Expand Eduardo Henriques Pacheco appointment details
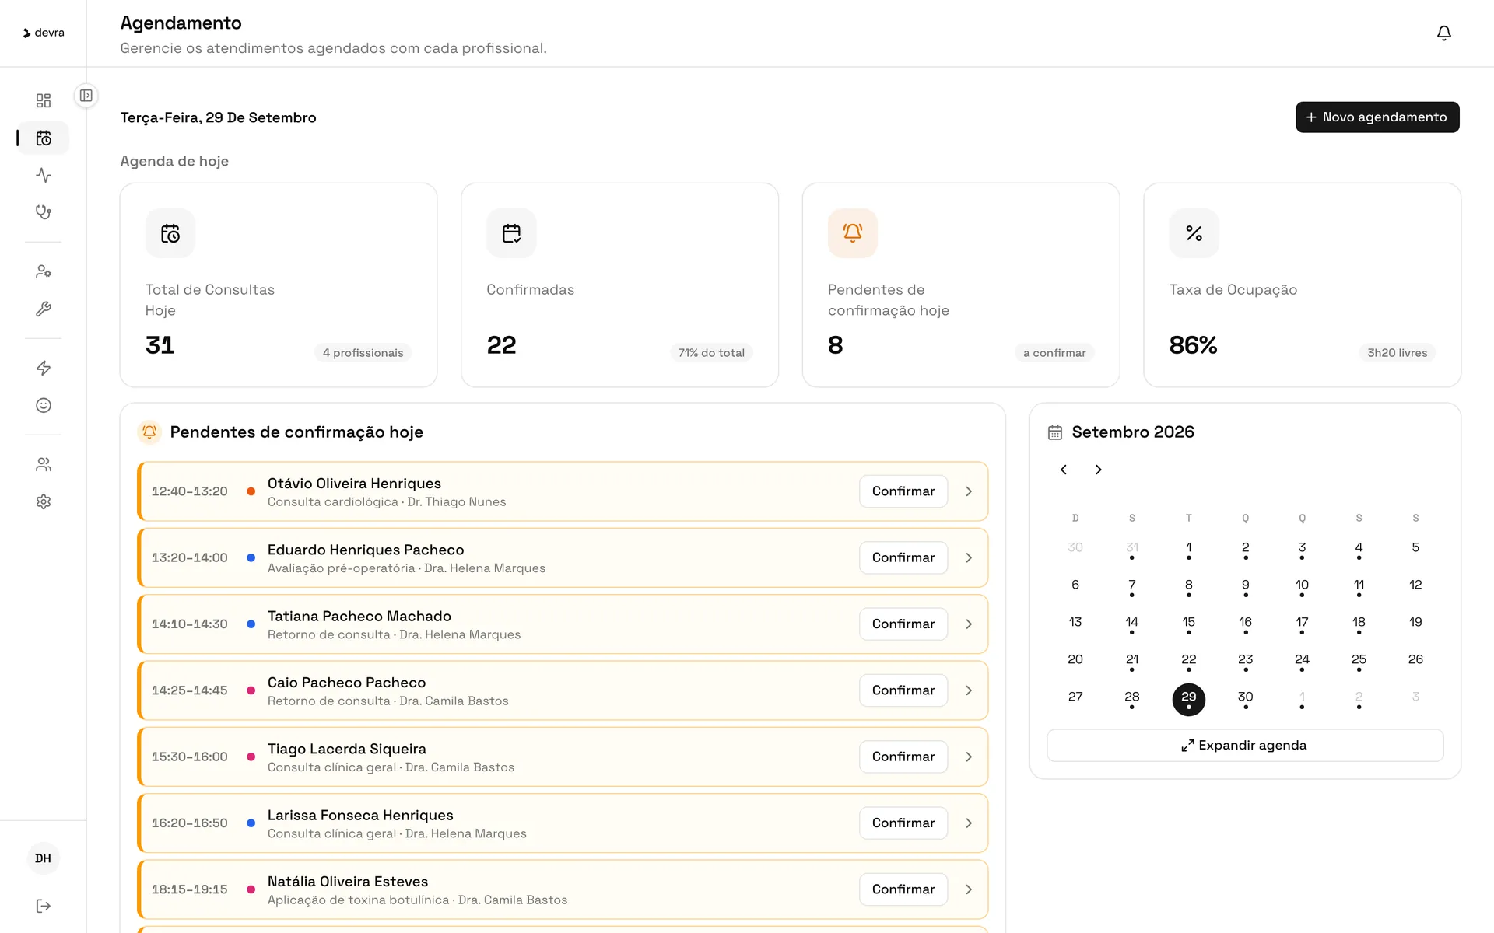Viewport: 1494px width, 933px height. (969, 557)
